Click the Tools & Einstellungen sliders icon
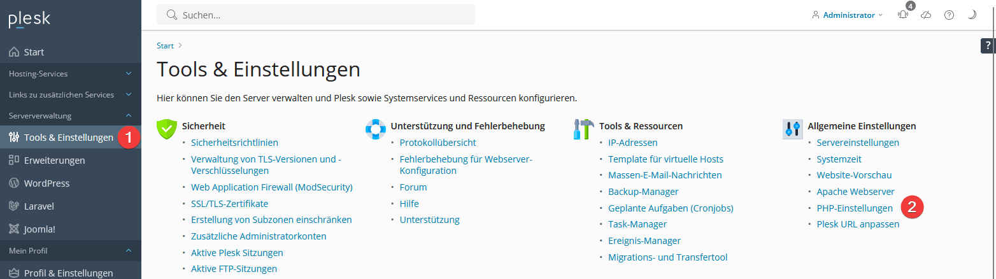This screenshot has width=996, height=279. [14, 138]
